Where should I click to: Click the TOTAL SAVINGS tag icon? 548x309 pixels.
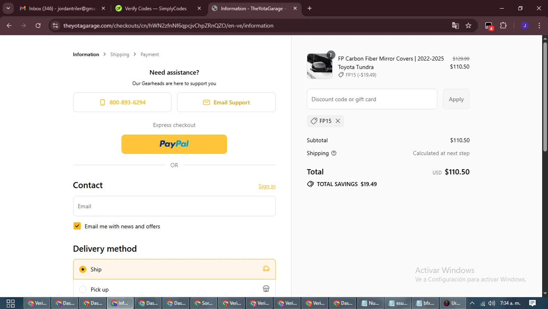pyautogui.click(x=311, y=184)
